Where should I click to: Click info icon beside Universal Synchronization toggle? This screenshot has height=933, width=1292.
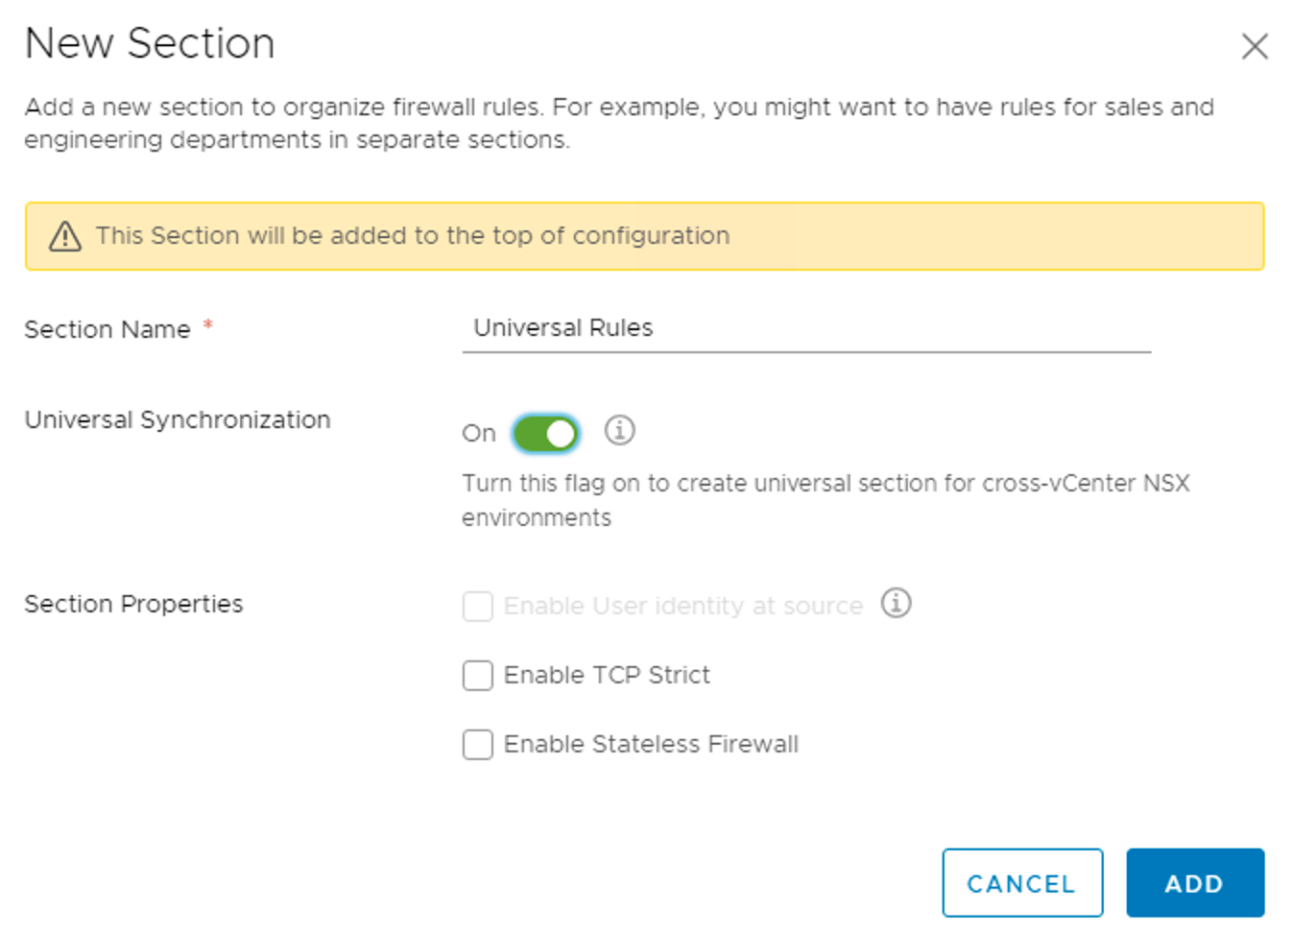point(619,430)
